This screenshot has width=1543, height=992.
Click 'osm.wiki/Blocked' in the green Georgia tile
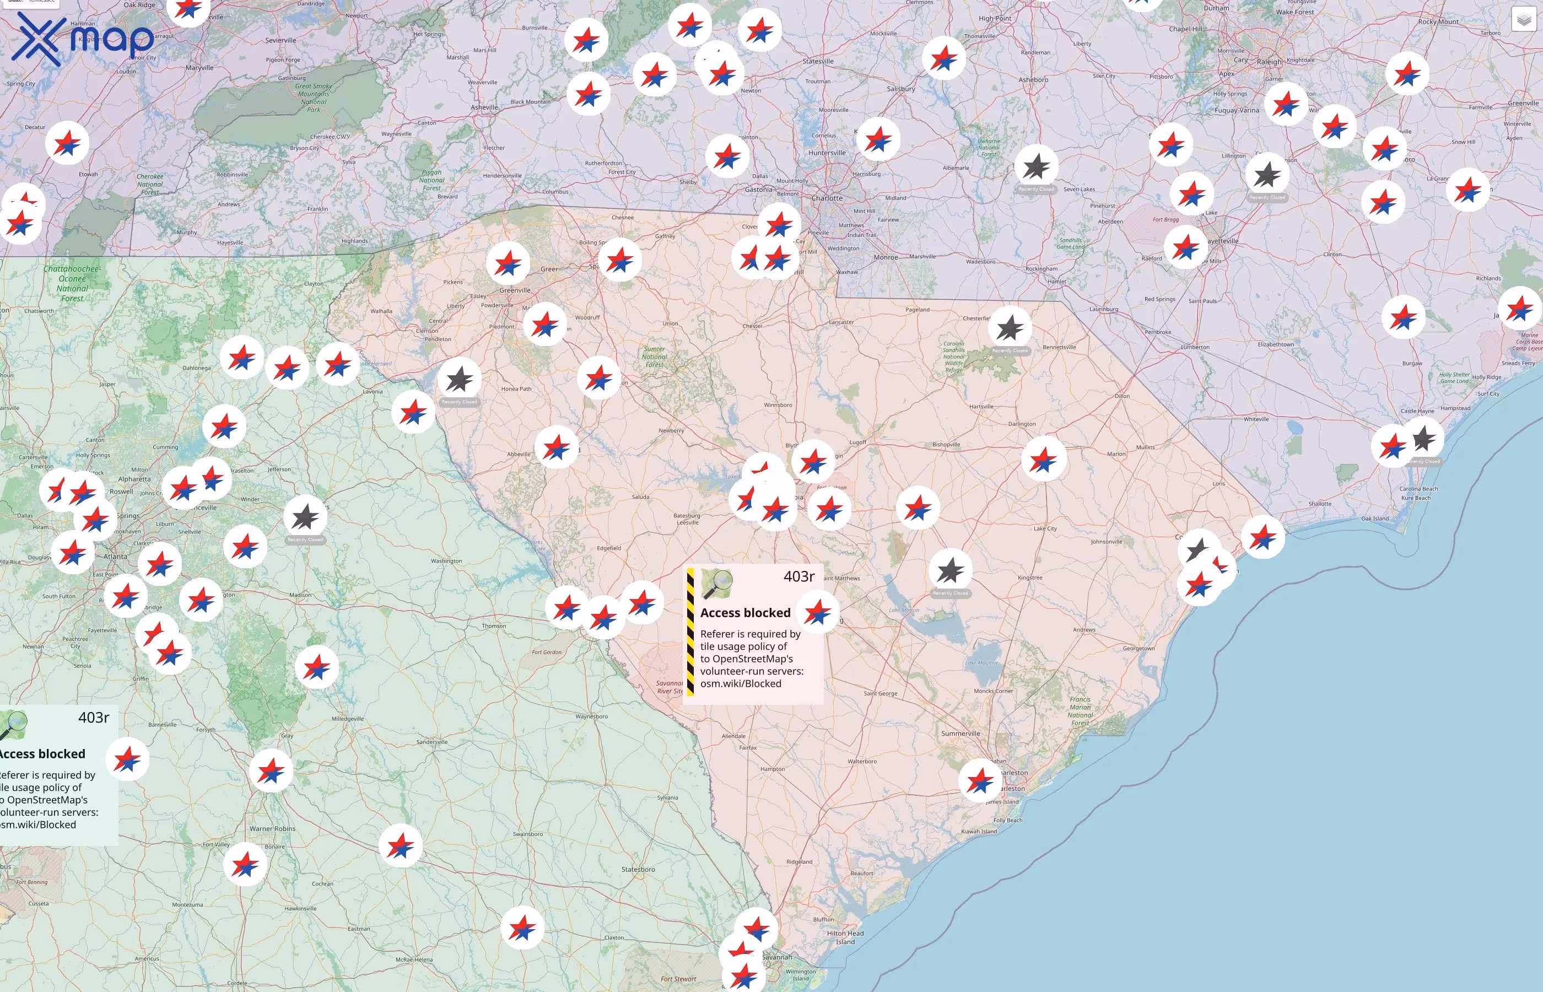click(38, 824)
